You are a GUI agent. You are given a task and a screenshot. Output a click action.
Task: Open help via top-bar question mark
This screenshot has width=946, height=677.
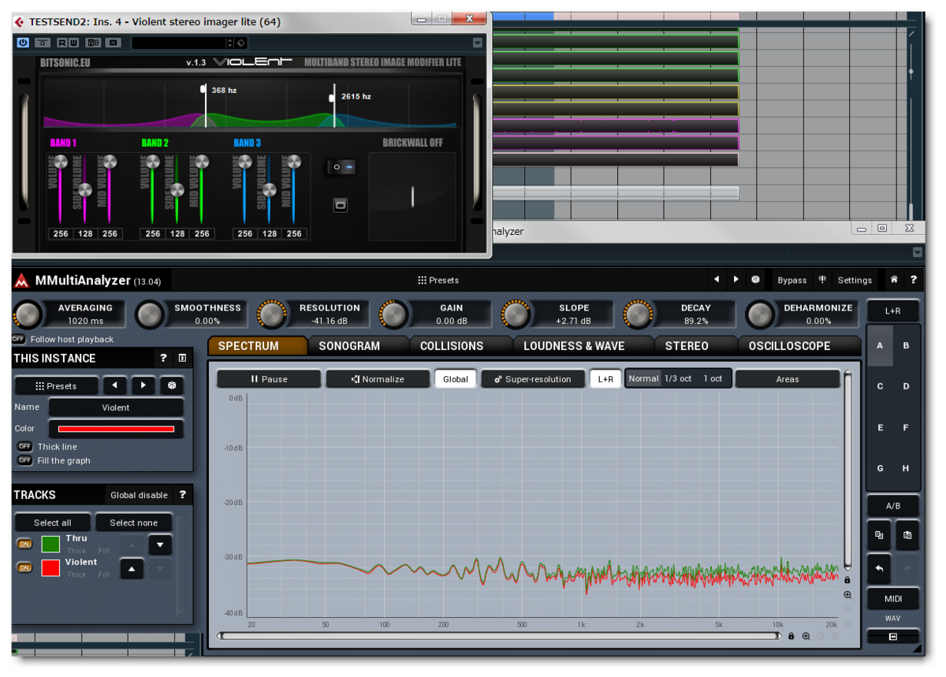point(914,280)
